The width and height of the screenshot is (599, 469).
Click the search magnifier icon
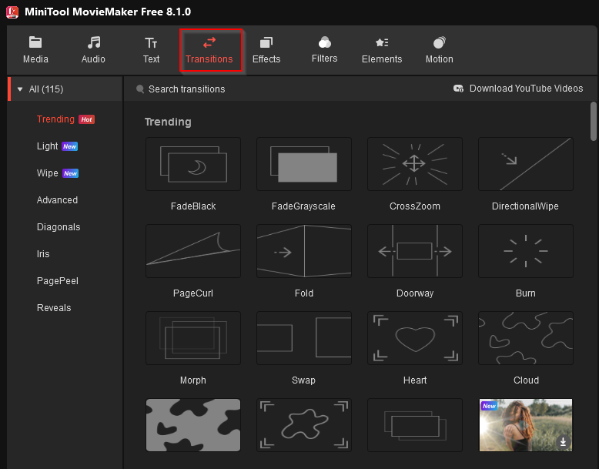pos(140,89)
